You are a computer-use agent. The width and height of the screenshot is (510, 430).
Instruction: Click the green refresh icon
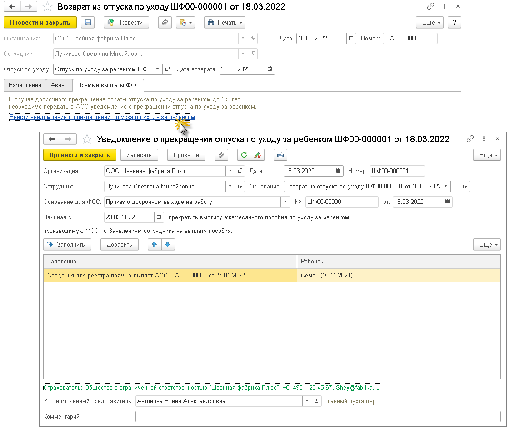pos(245,155)
